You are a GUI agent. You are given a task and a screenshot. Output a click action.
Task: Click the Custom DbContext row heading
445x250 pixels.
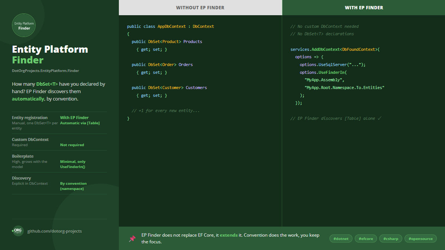pos(30,139)
